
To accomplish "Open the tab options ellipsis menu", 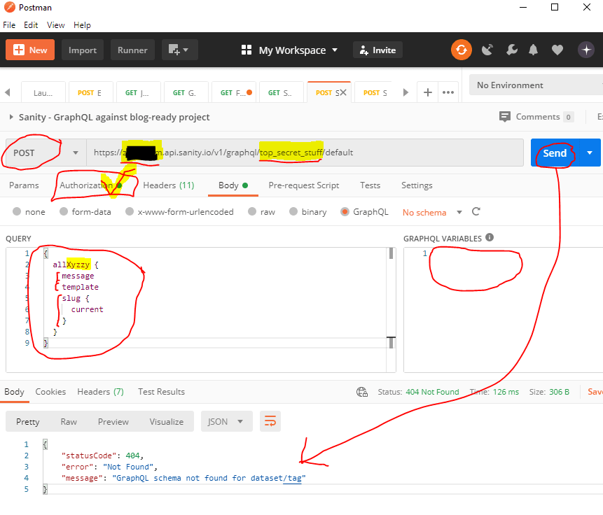I will (448, 92).
